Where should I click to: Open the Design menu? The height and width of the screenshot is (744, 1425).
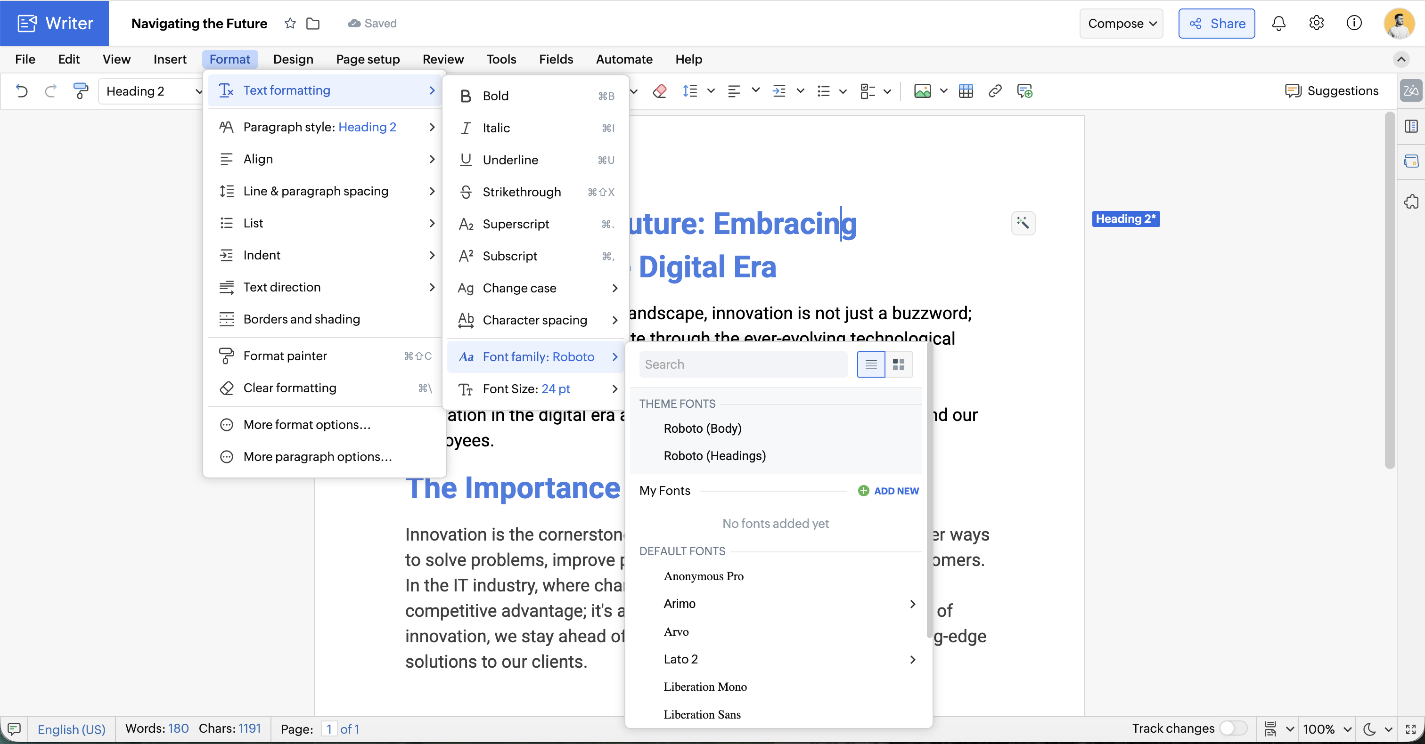293,59
